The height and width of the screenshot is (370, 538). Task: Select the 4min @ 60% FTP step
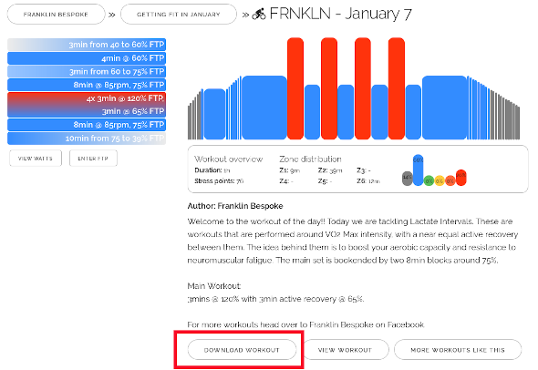87,58
